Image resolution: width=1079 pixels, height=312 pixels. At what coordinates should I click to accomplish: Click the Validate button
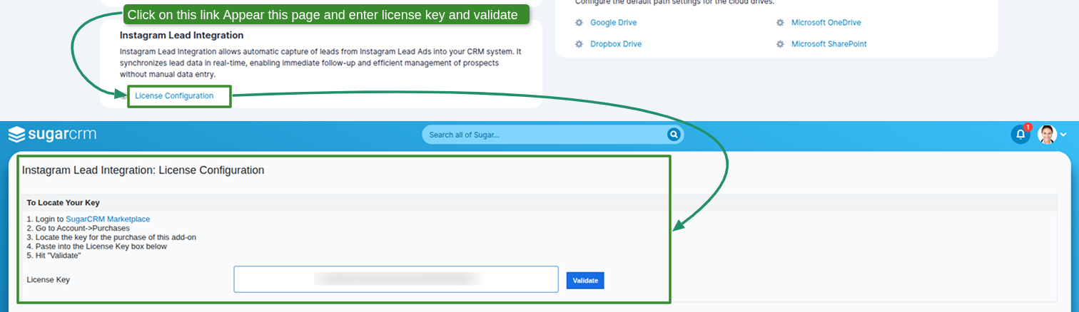click(585, 281)
